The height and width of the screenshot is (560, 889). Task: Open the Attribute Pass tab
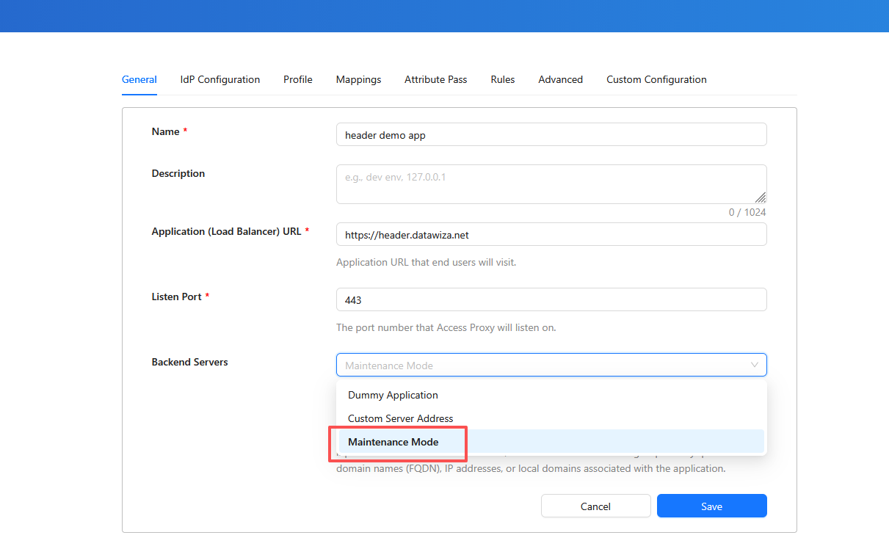435,79
